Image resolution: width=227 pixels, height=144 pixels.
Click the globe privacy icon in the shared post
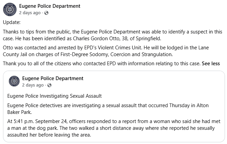pos(49,85)
